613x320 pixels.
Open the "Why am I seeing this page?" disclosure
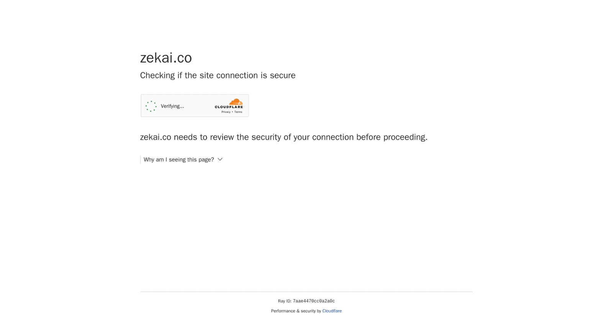179,160
